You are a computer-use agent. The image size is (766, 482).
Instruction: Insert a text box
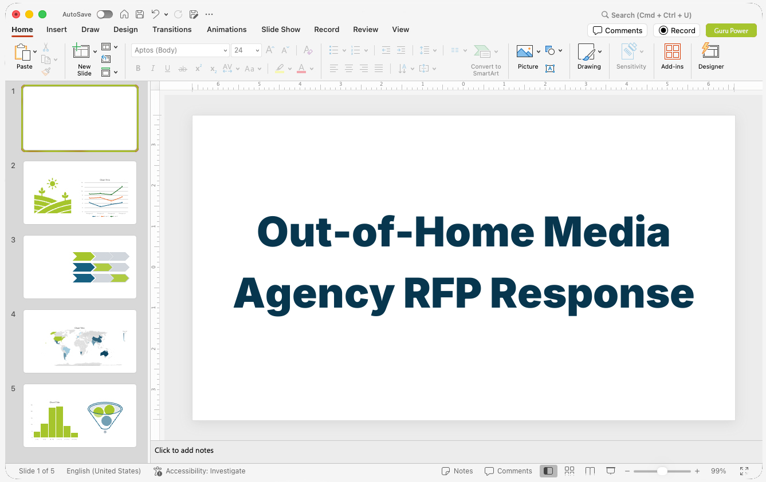[x=550, y=69]
